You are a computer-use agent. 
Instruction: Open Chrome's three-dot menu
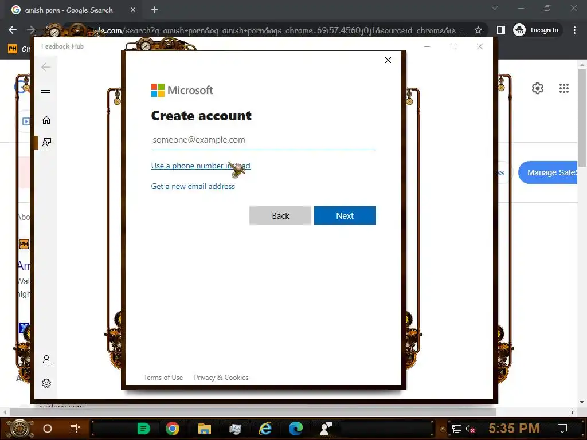(574, 30)
